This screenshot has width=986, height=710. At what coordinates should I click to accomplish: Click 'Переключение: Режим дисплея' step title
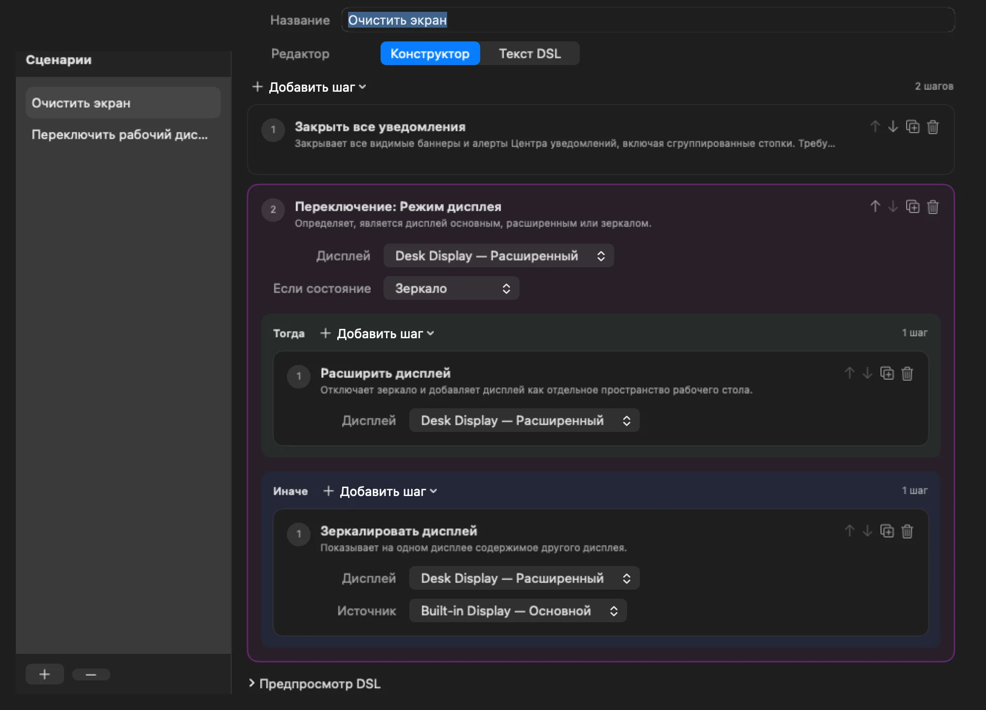pos(398,207)
